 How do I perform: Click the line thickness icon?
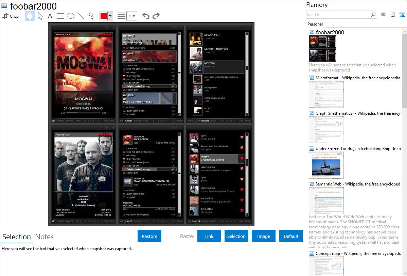click(121, 16)
